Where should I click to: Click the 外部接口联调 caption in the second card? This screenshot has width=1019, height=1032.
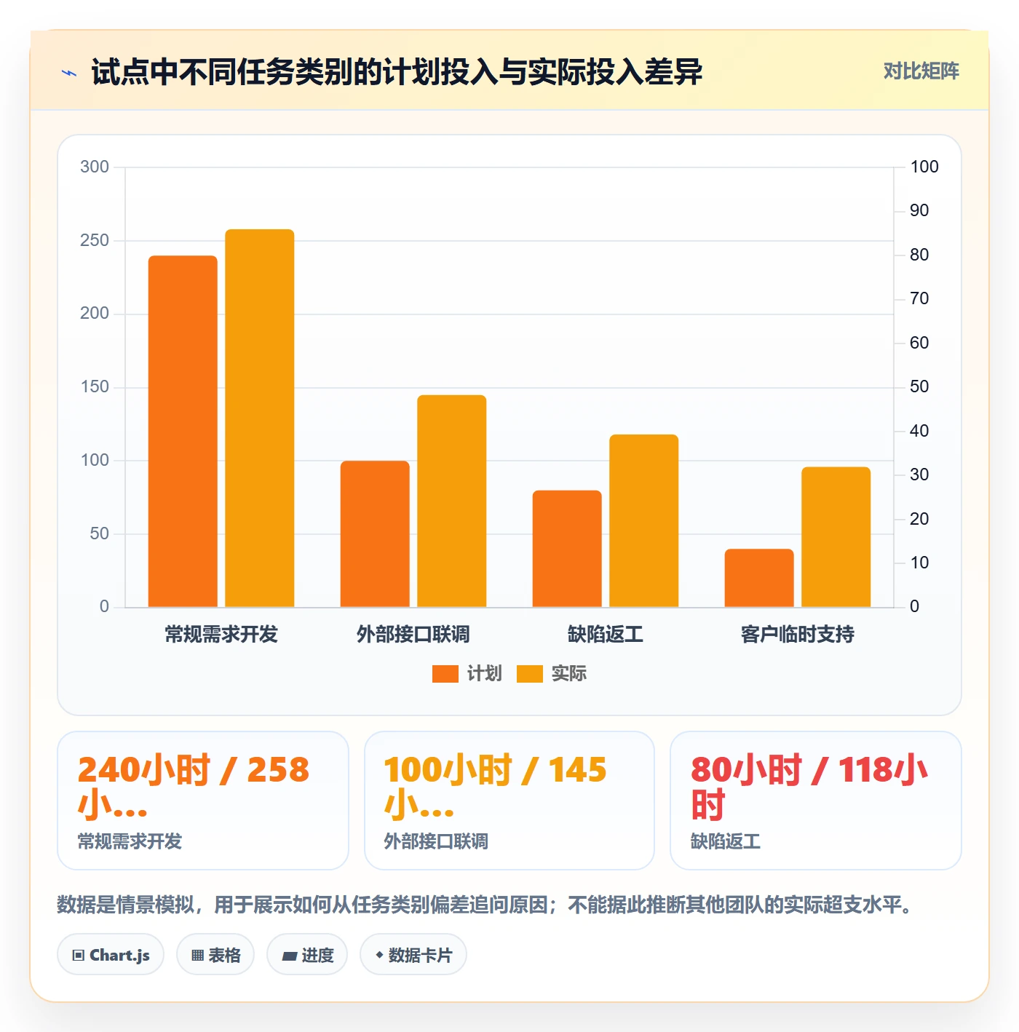point(436,841)
